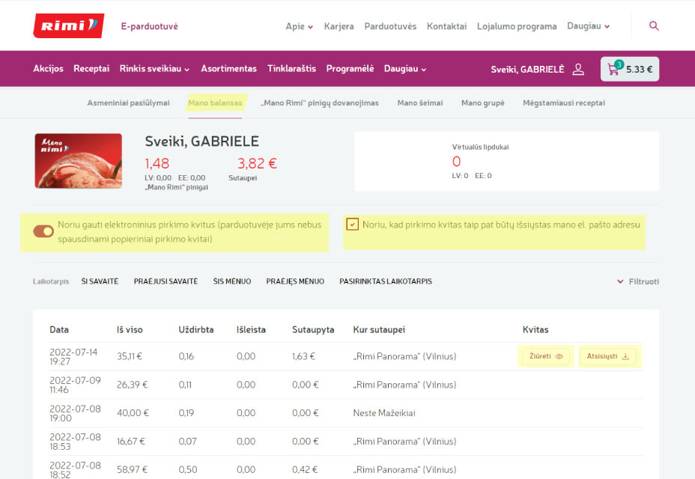
Task: Uncheck sending receipt to email address
Action: tap(352, 225)
